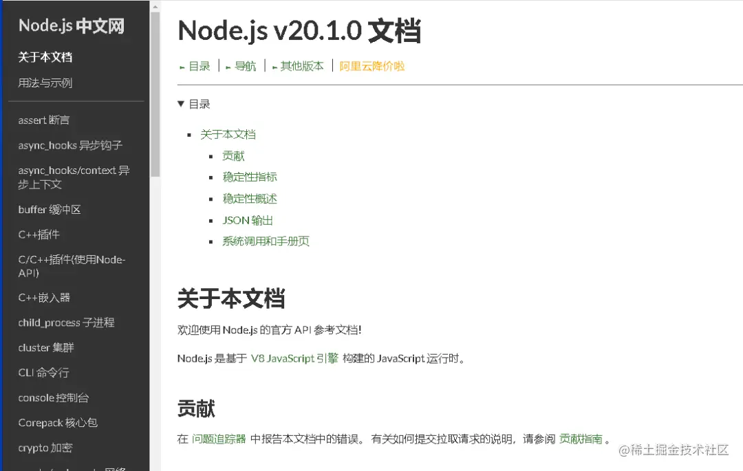Click the 贡献 section heading
Image resolution: width=743 pixels, height=471 pixels.
click(x=196, y=408)
